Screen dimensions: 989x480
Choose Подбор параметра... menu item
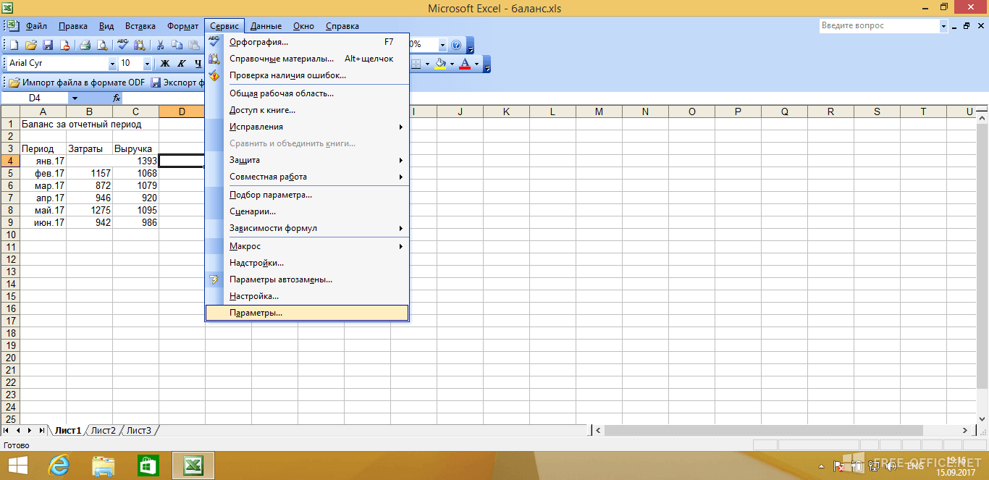click(x=308, y=195)
